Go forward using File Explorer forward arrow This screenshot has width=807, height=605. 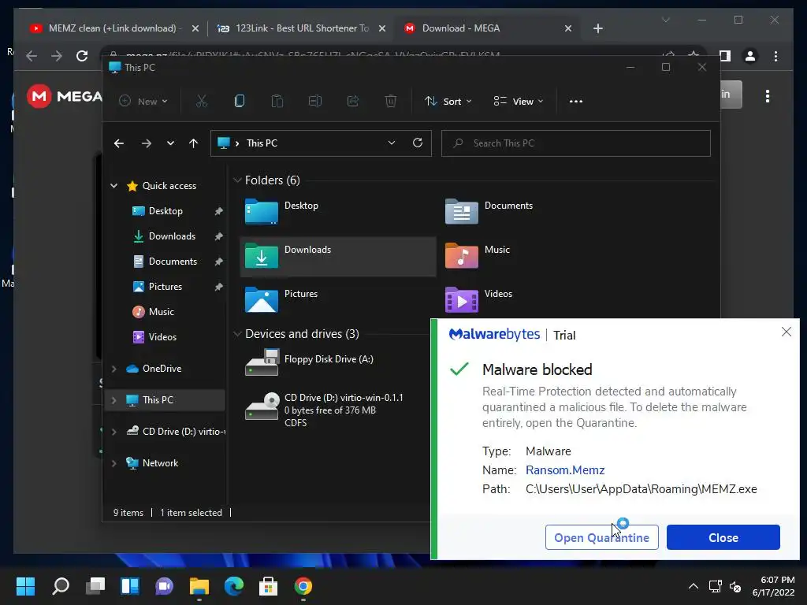click(x=147, y=143)
